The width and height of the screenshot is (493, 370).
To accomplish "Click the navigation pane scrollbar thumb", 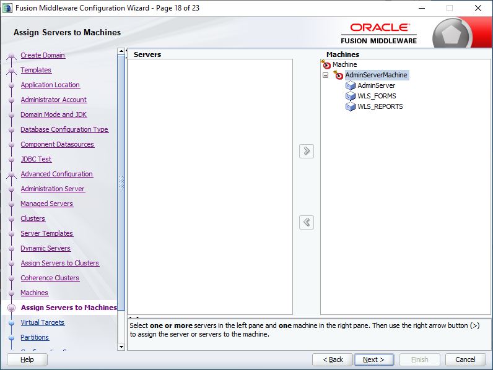I will pyautogui.click(x=121, y=183).
